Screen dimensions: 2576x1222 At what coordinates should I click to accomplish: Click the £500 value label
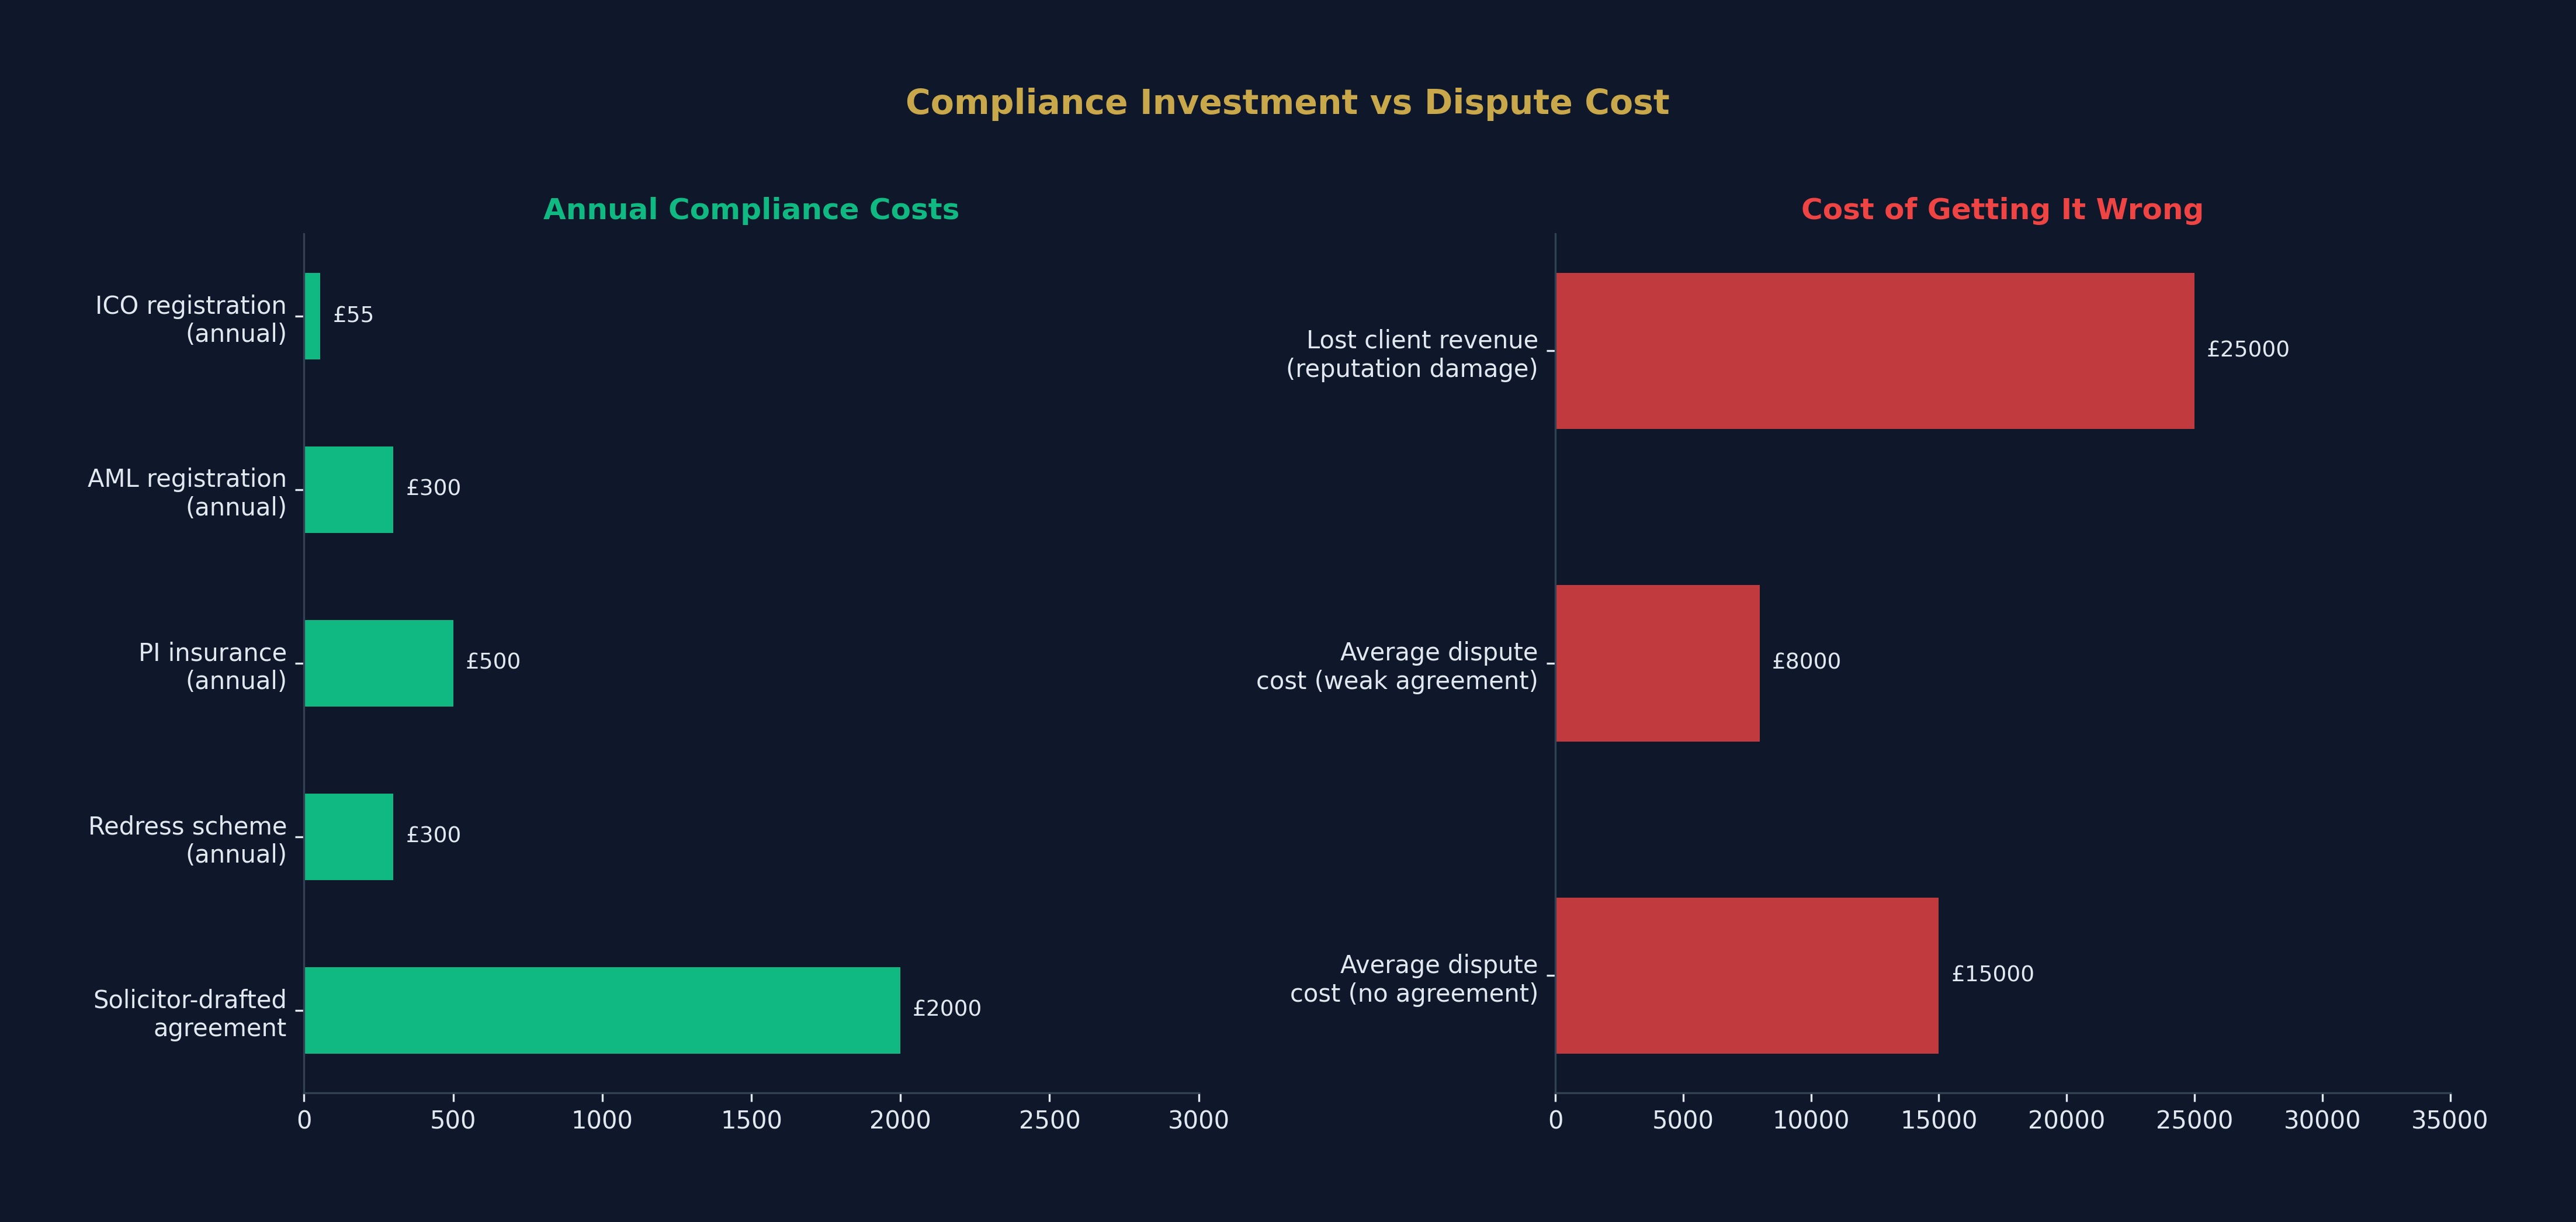point(493,662)
